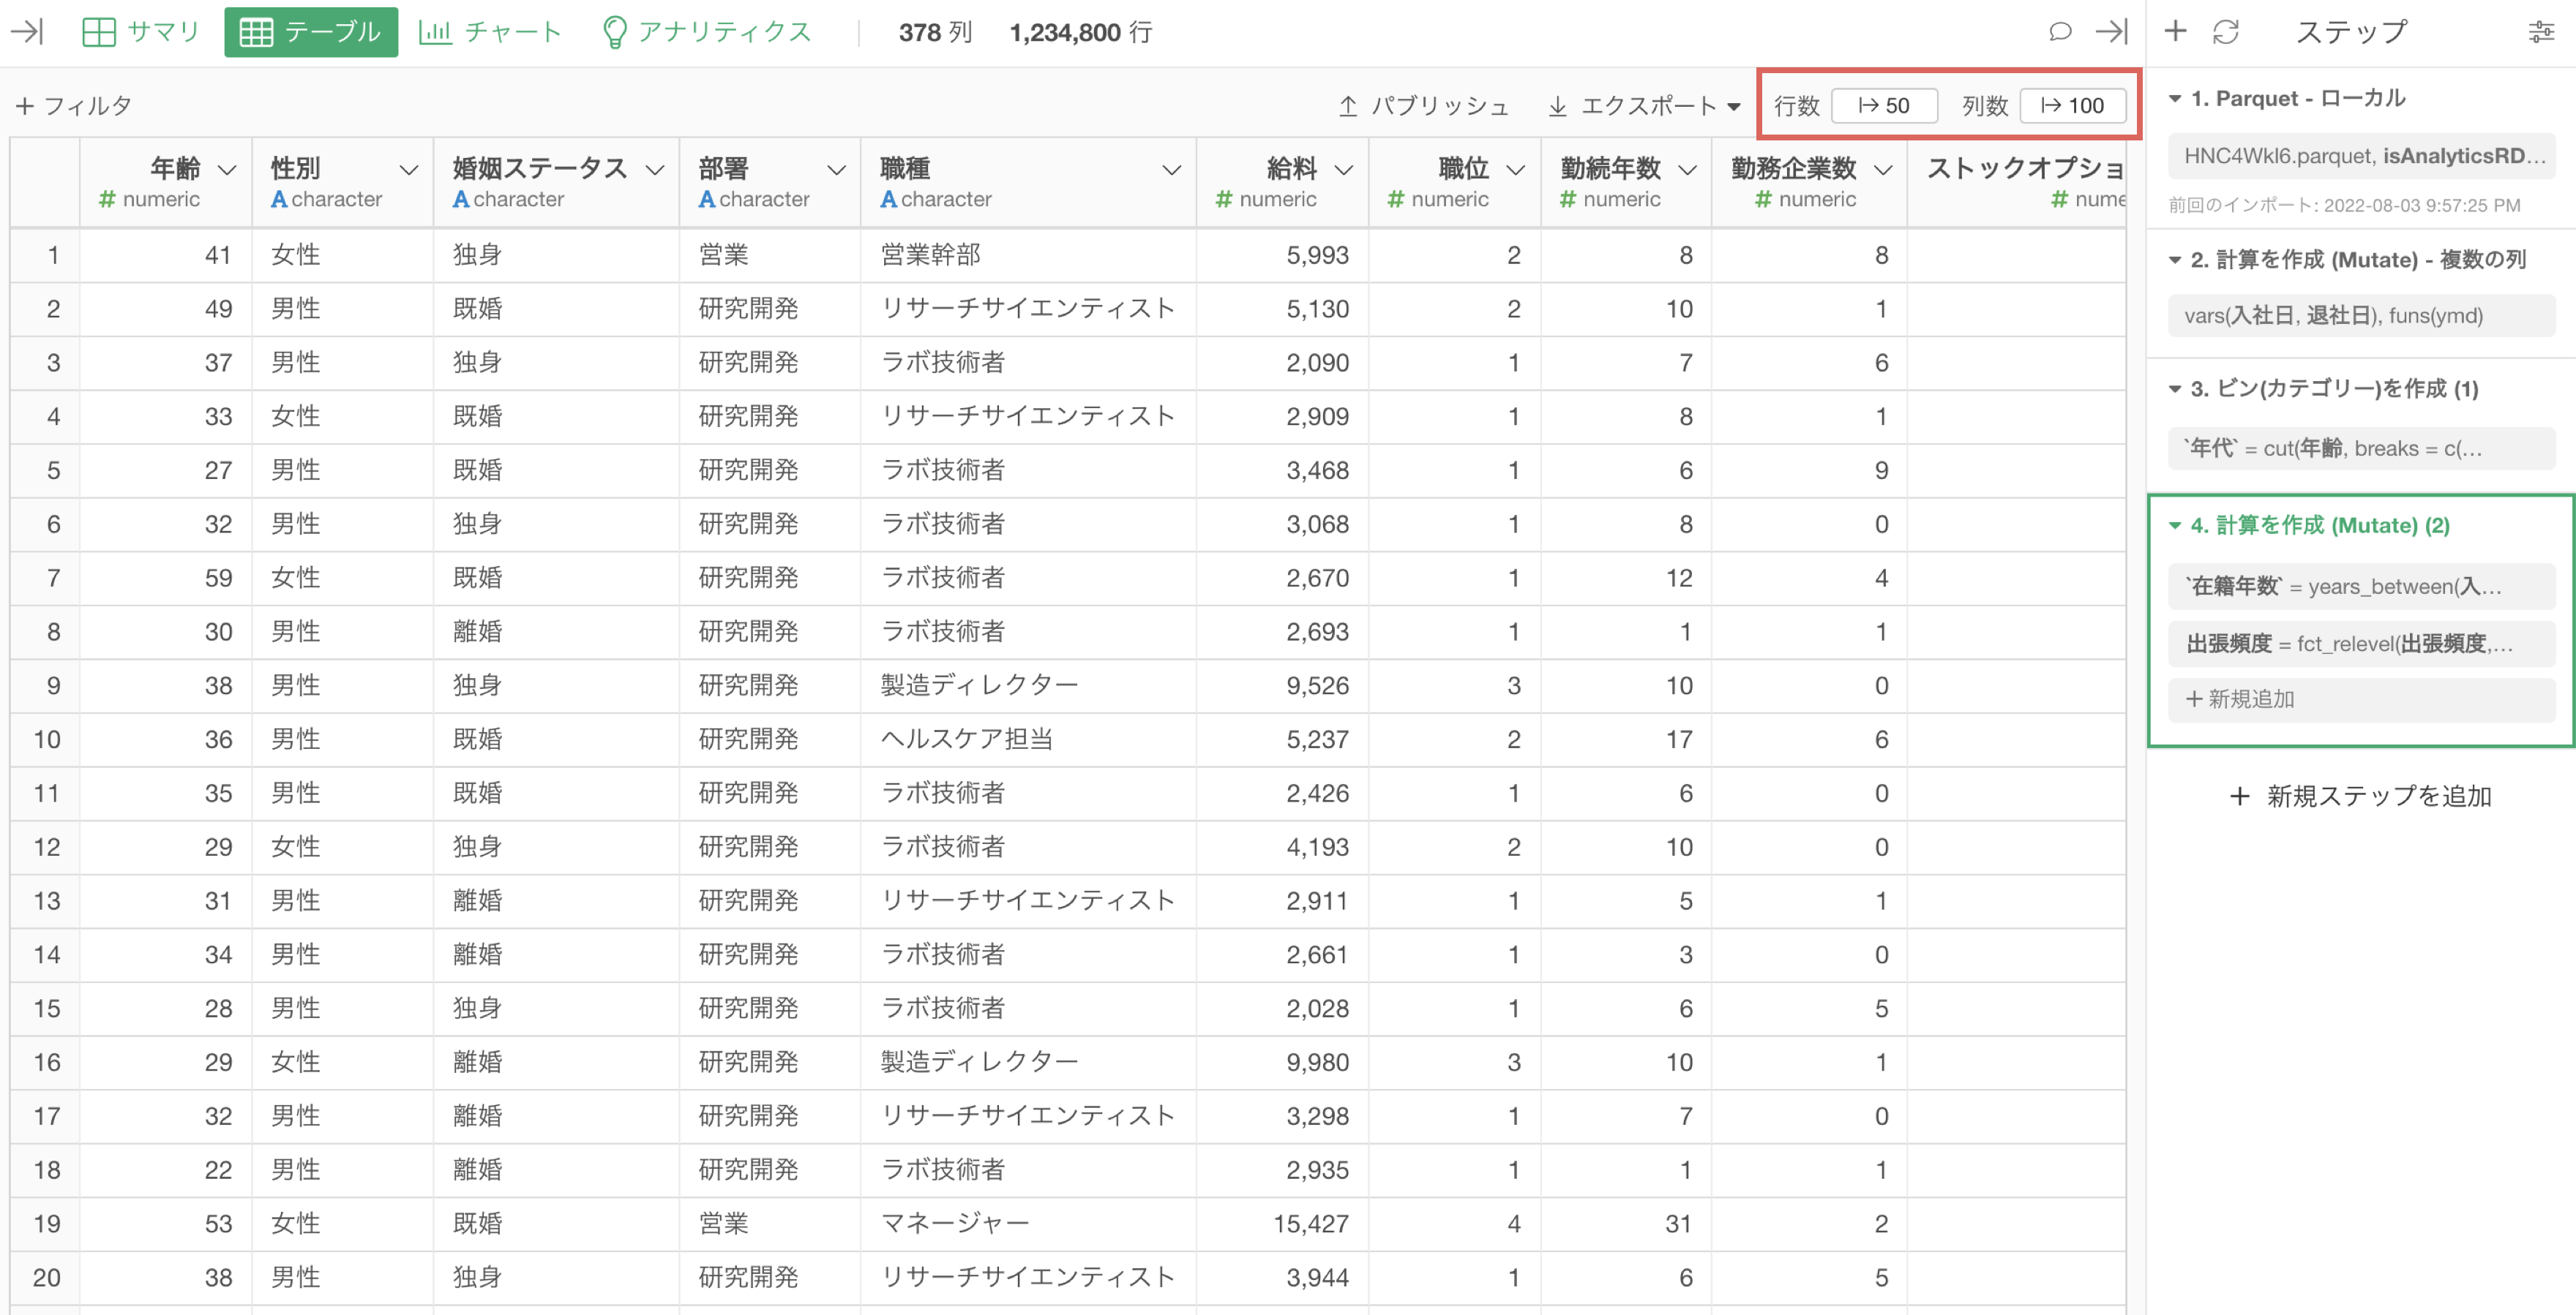The image size is (2576, 1315).
Task: Open the エクスポート dropdown
Action: coord(1644,106)
